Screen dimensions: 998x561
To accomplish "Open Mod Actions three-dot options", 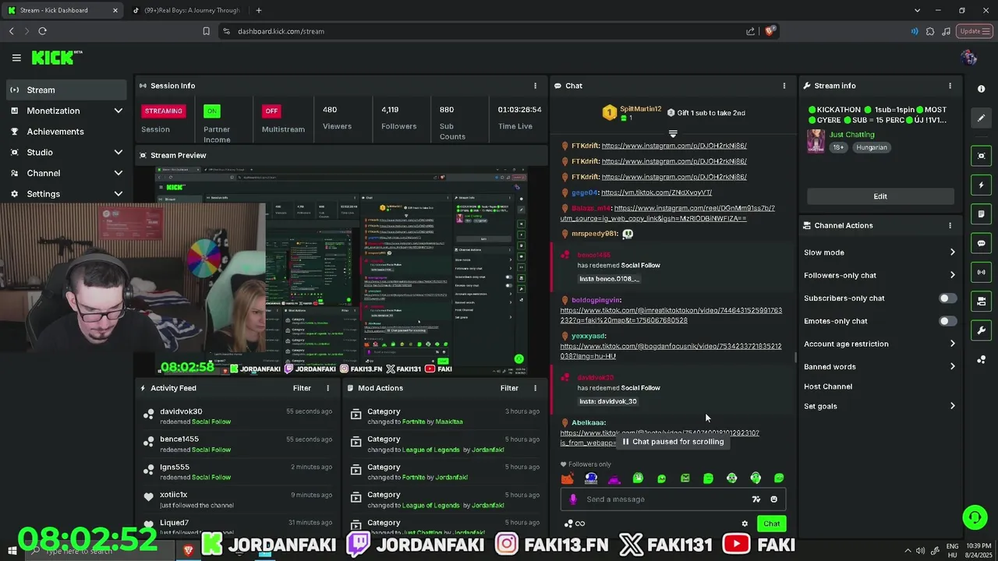I will [535, 388].
